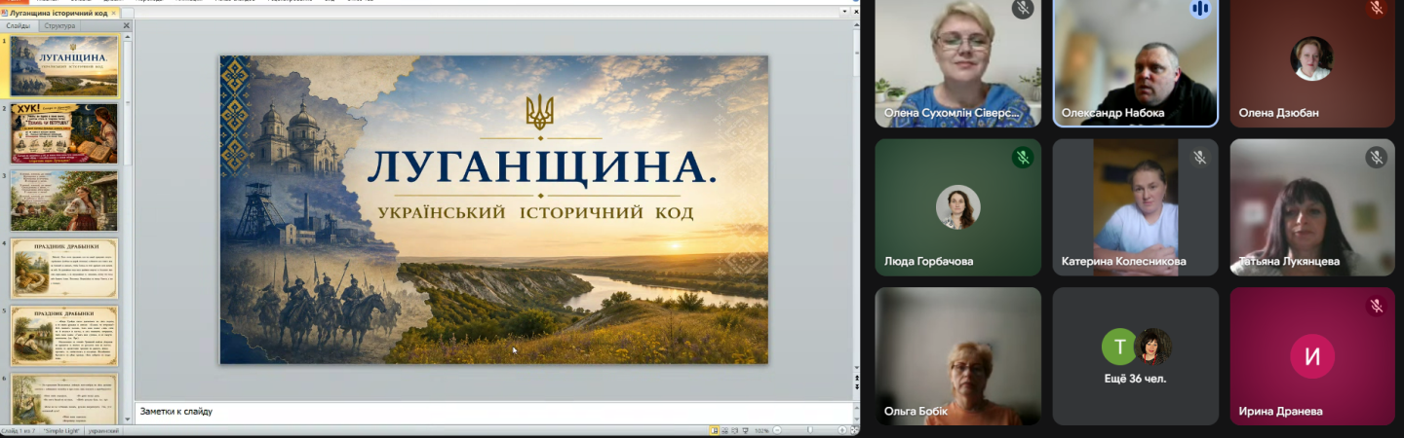This screenshot has height=438, width=1404.
Task: Select slide 2 thumbnail
Action: [x=64, y=133]
